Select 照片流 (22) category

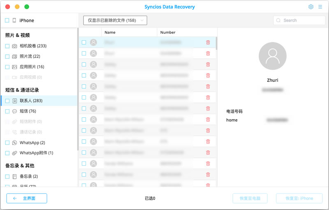coord(39,56)
